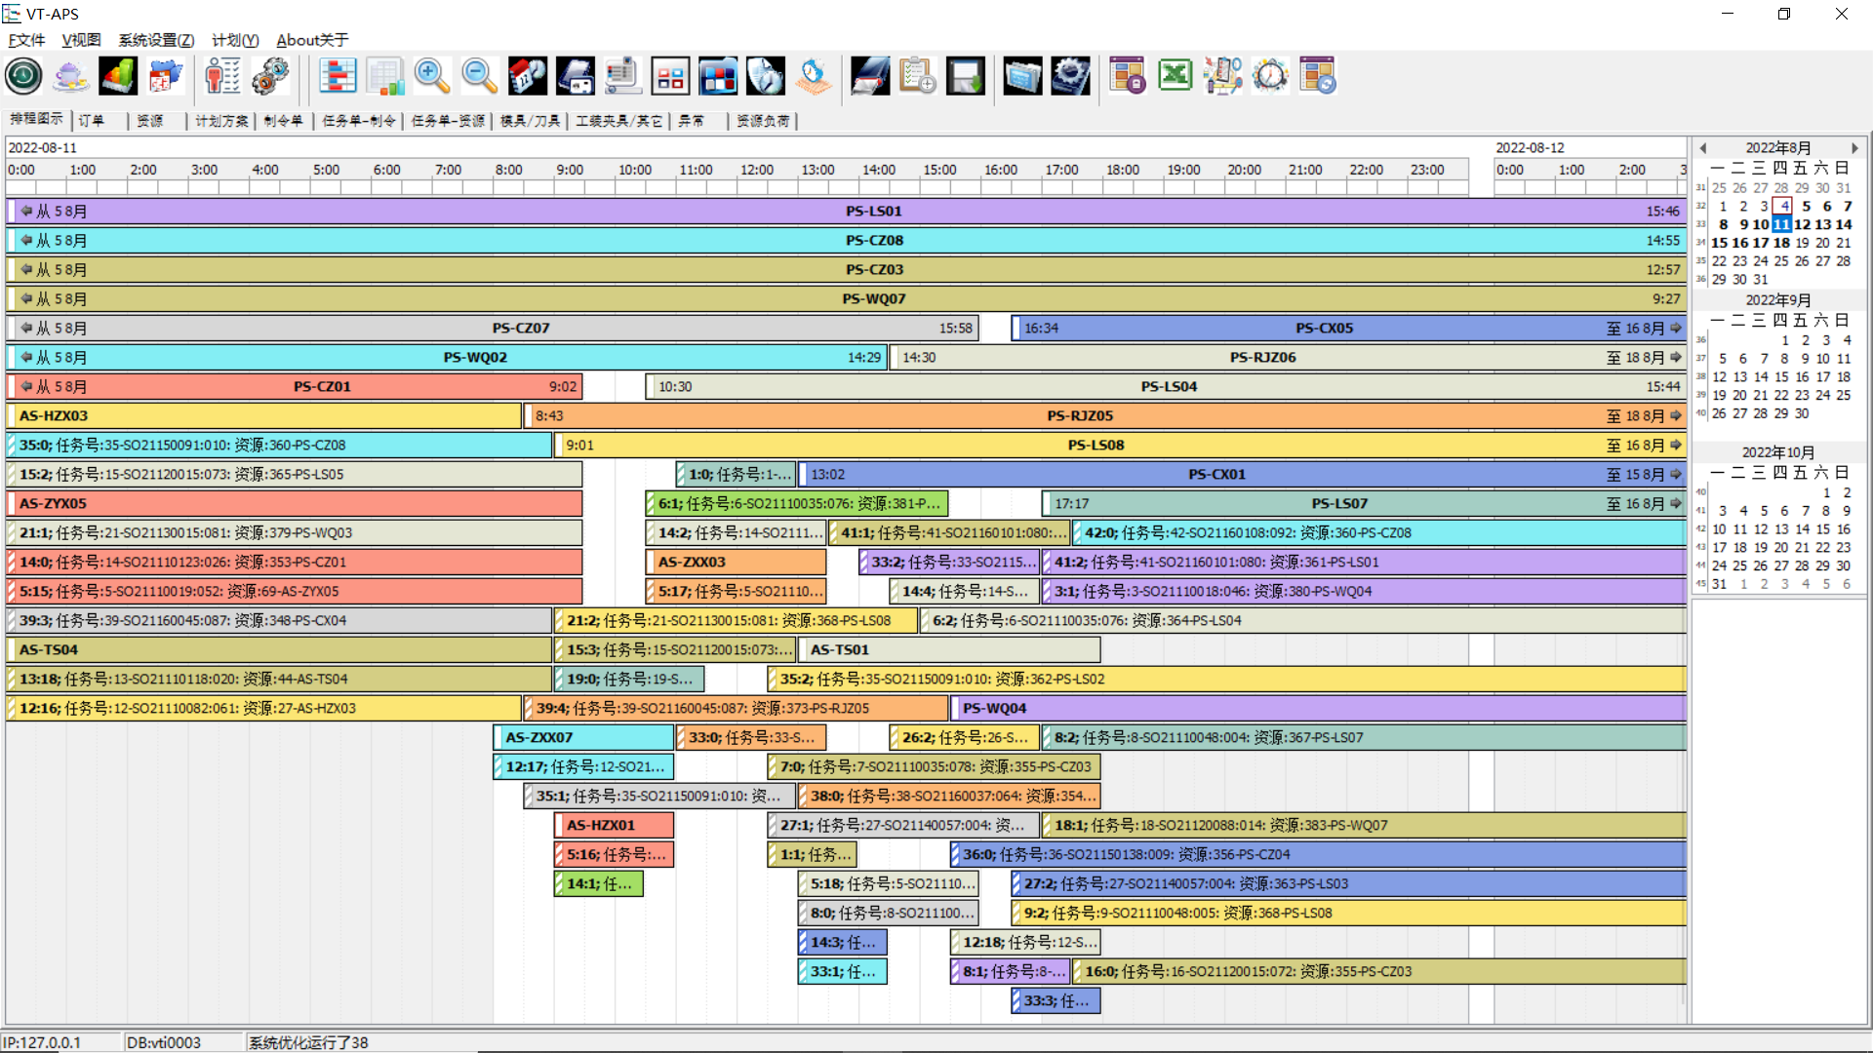Select August 18 in the calendar

(1781, 243)
